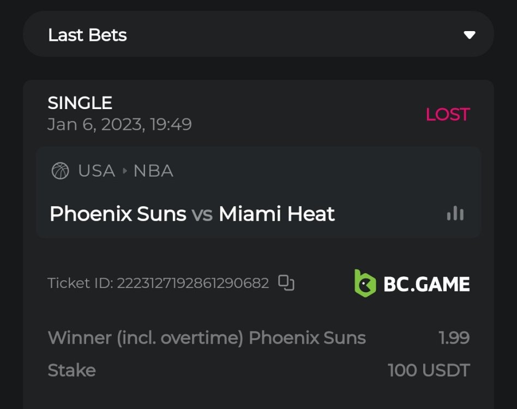Viewport: 517px width, 409px height.
Task: Click the breadcrumb arrow between USA and NBA
Action: pyautogui.click(x=124, y=171)
